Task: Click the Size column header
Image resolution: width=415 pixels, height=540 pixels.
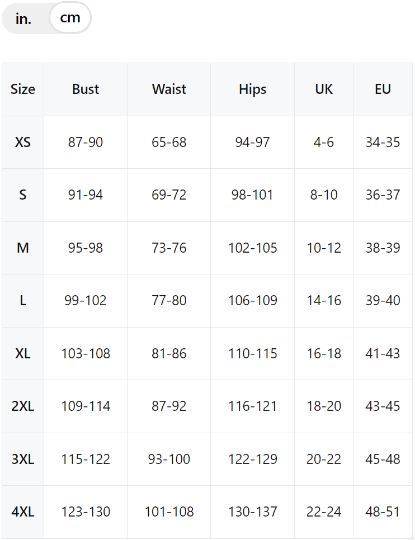Action: 23,89
